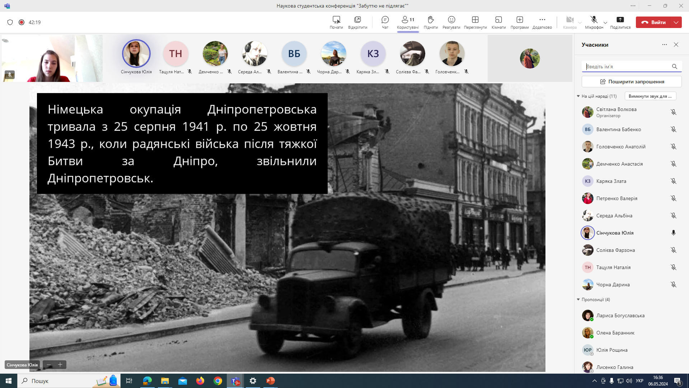Screen dimensions: 689x388
Task: Open Кімнати breakout rooms
Action: [x=498, y=22]
